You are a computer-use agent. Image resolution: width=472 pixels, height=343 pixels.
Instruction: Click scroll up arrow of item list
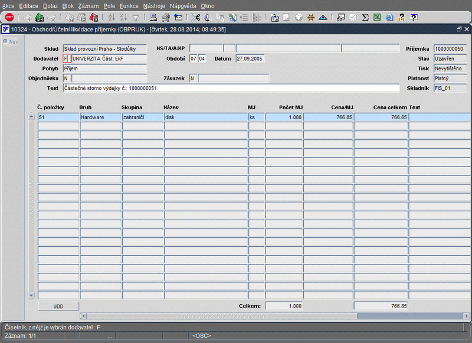[x=31, y=116]
